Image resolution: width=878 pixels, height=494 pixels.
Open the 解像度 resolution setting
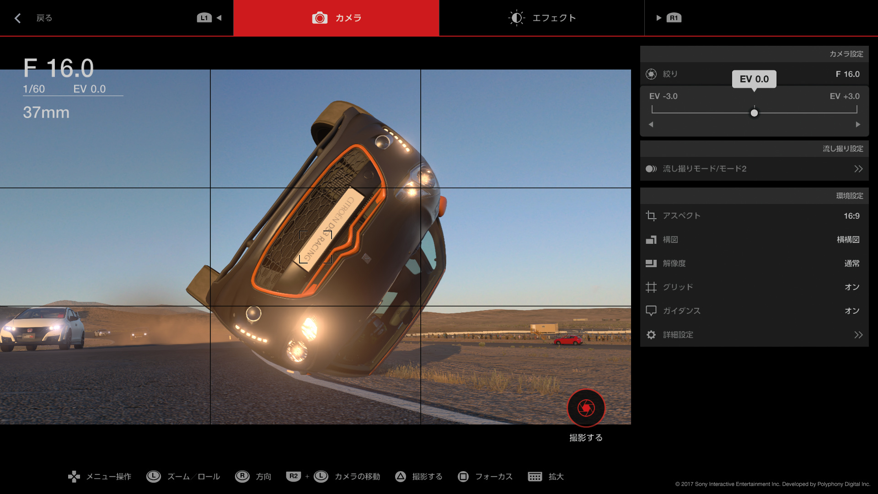pyautogui.click(x=754, y=263)
